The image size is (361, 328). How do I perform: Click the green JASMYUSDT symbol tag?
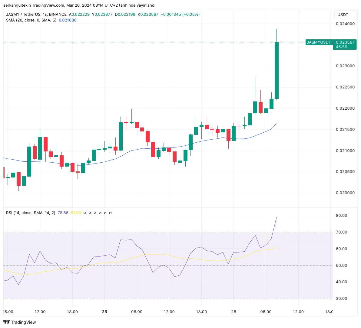[319, 42]
